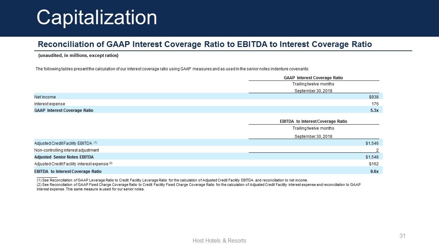The image size is (439, 247).
Task: Click the Adjusted Senior Notes EBITDA label
Action: pyautogui.click(x=64, y=157)
